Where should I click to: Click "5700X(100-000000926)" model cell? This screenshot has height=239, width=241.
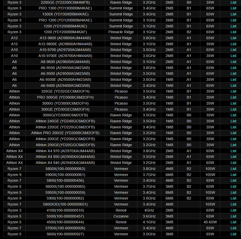(x=65, y=228)
